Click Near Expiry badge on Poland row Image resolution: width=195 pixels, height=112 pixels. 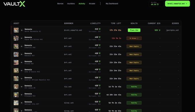134,63
